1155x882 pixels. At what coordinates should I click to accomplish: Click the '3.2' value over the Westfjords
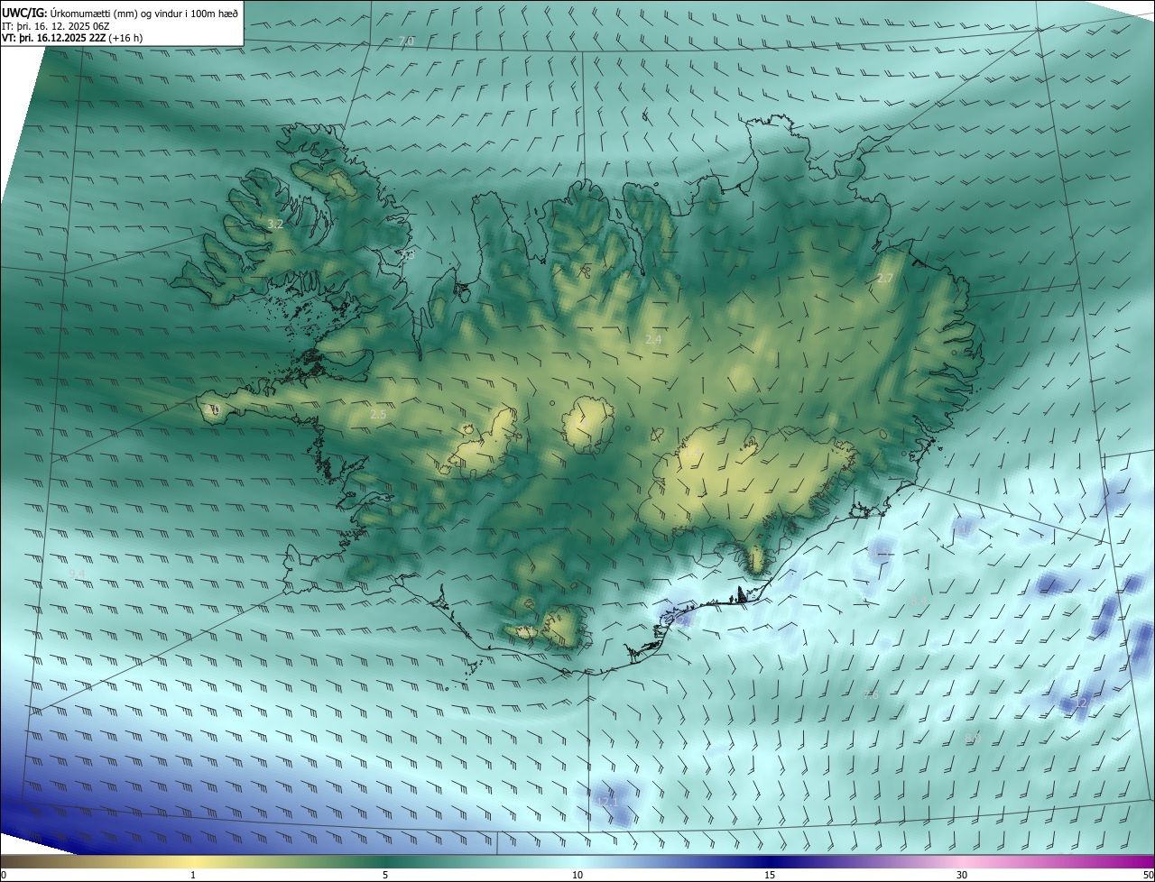tap(275, 224)
